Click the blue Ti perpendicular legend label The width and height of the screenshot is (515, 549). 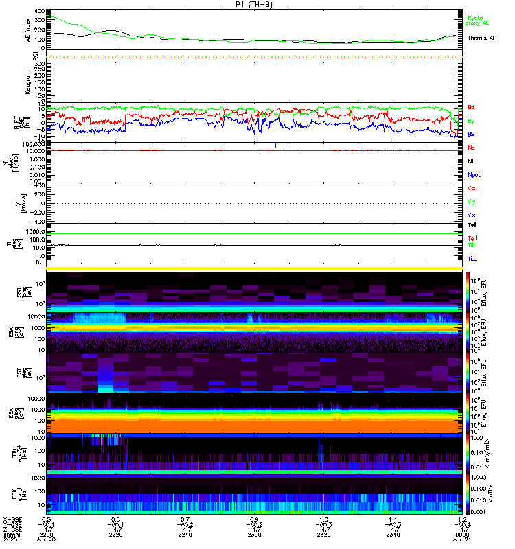point(472,259)
